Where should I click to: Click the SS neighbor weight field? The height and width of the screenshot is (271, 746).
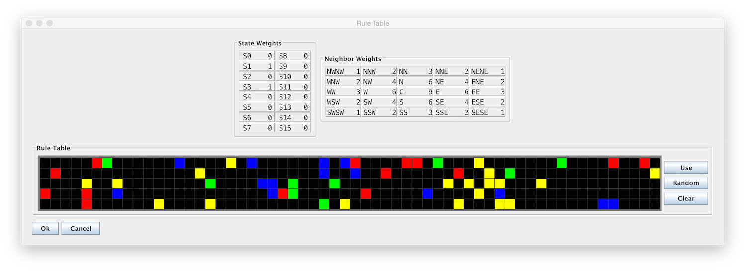point(415,112)
